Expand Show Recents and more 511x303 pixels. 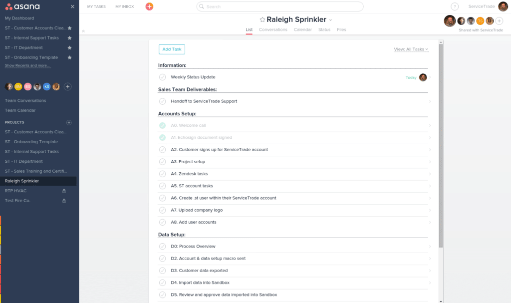pos(27,65)
